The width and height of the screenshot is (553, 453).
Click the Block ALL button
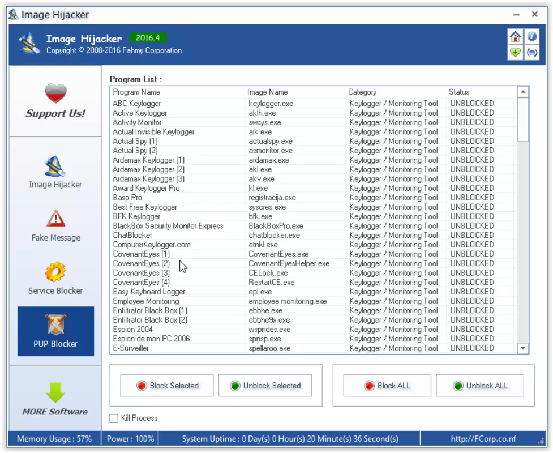click(387, 386)
